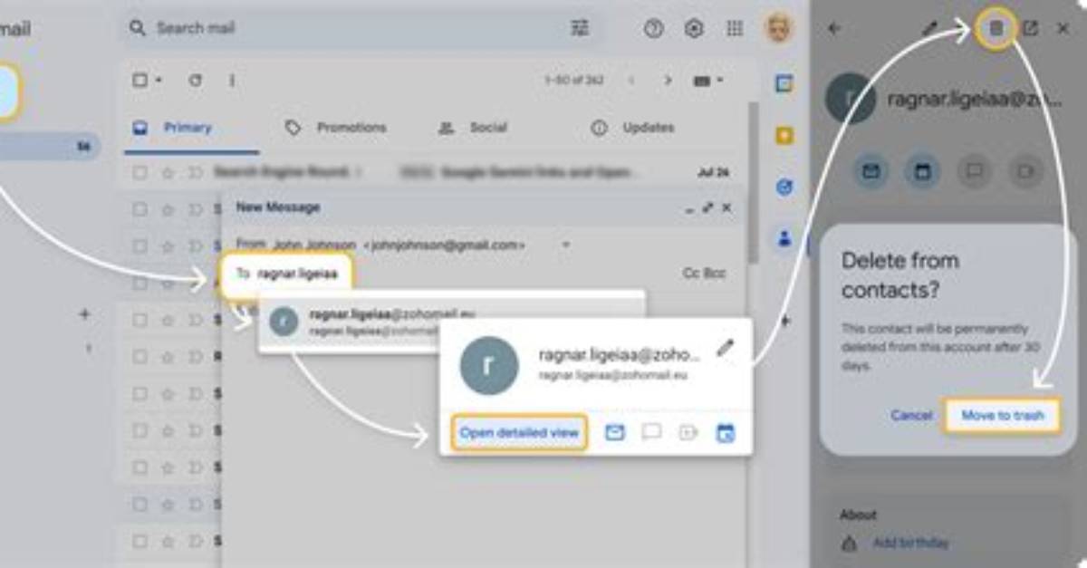The image size is (1087, 568).
Task: Click the mail list scrollbar
Action: (752, 181)
